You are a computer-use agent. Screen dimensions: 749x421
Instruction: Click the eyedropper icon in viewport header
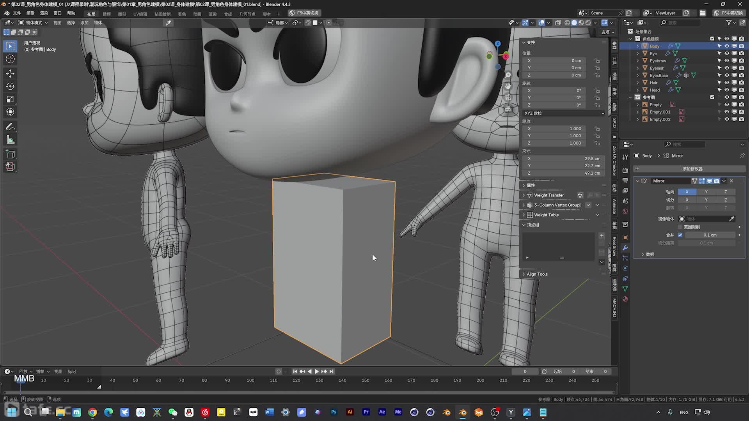point(169,23)
